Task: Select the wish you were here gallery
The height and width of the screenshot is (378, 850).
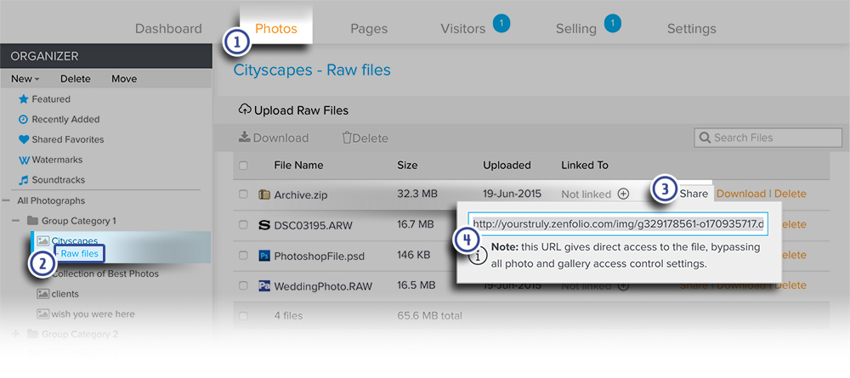Action: (x=93, y=314)
